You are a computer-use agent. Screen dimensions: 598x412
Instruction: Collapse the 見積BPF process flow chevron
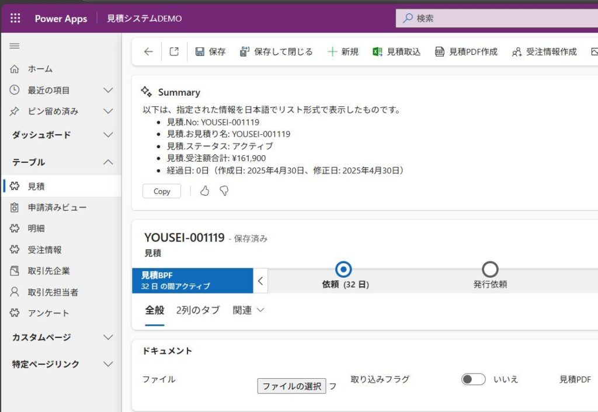coord(260,281)
